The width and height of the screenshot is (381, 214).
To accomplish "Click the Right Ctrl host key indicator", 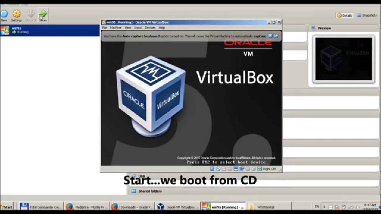I will click(270, 169).
